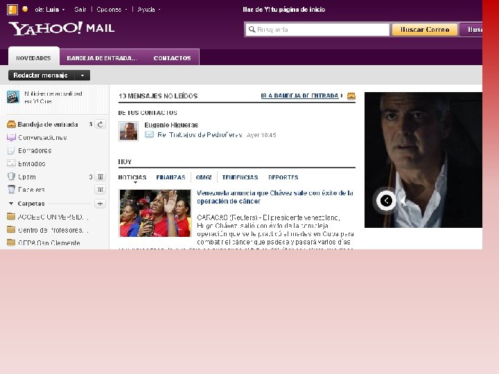Open Conversaciones in the sidebar
Screen dimensions: 499x374
pos(42,137)
